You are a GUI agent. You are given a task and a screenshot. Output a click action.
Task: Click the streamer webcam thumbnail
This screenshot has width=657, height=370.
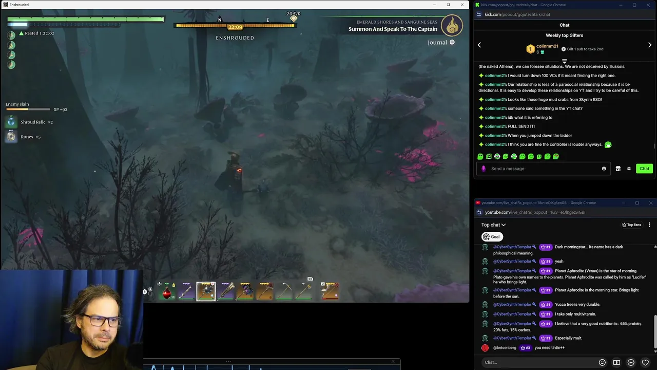[71, 320]
